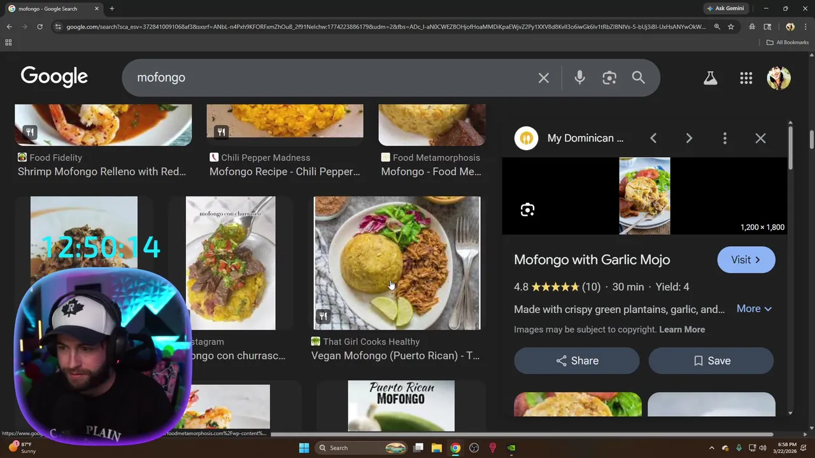Screen dimensions: 815x458
Task: Open Chrome side panel search icon
Action: click(767, 27)
